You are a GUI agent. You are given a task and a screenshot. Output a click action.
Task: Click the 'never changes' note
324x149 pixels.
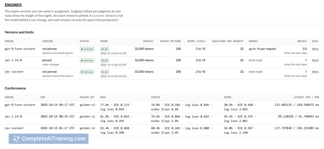click(51, 64)
